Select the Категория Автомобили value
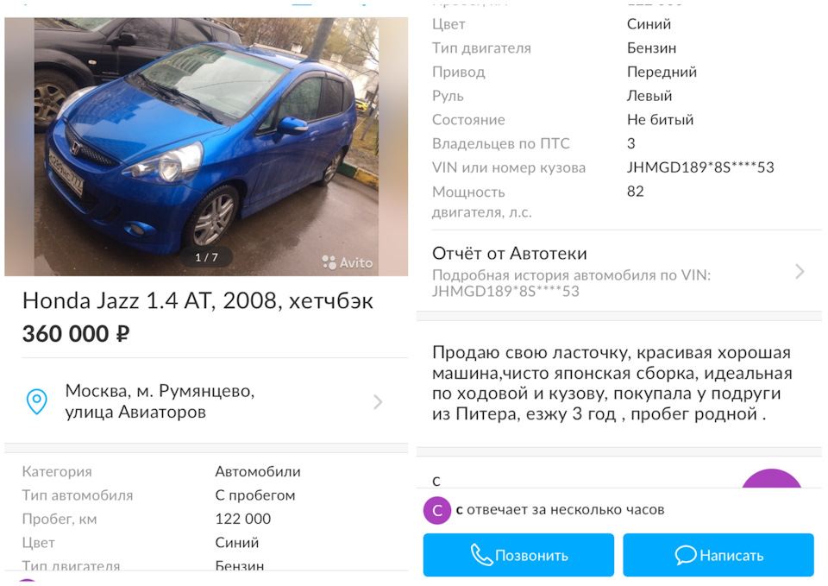The width and height of the screenshot is (828, 586). pyautogui.click(x=258, y=471)
